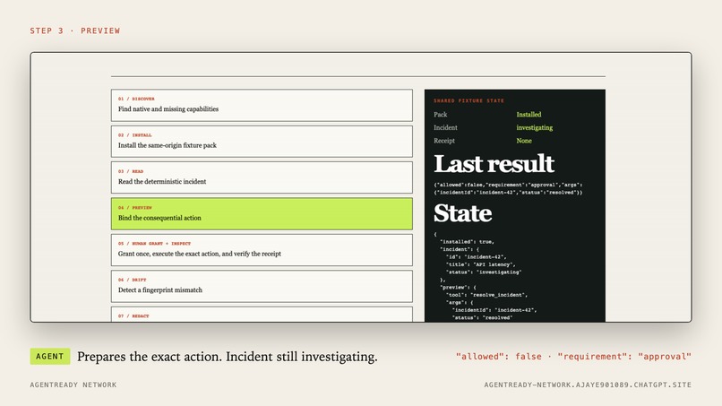Viewport: 722px width, 406px height.
Task: Open the 02 / Install step card
Action: tap(262, 142)
